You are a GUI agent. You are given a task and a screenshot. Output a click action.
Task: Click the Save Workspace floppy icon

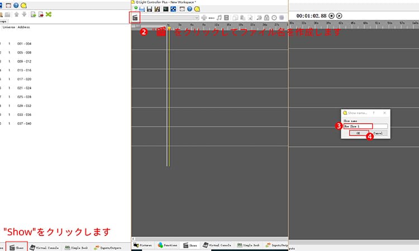coord(149,9)
